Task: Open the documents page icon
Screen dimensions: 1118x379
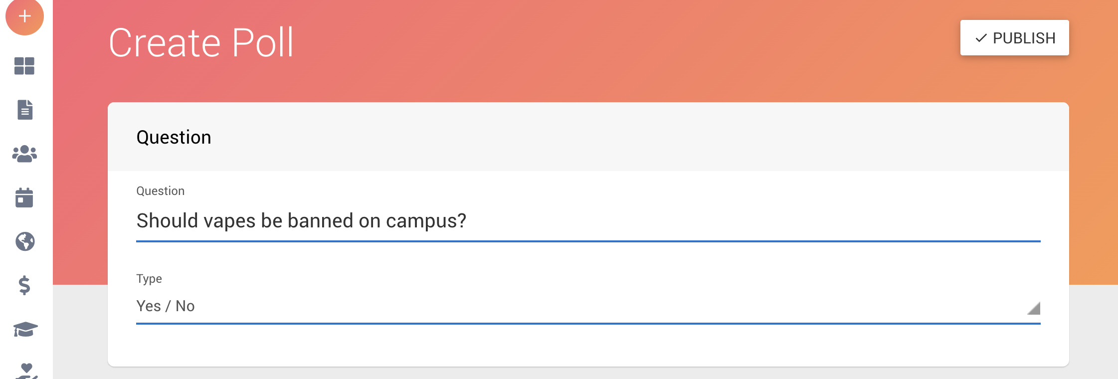Action: (25, 110)
